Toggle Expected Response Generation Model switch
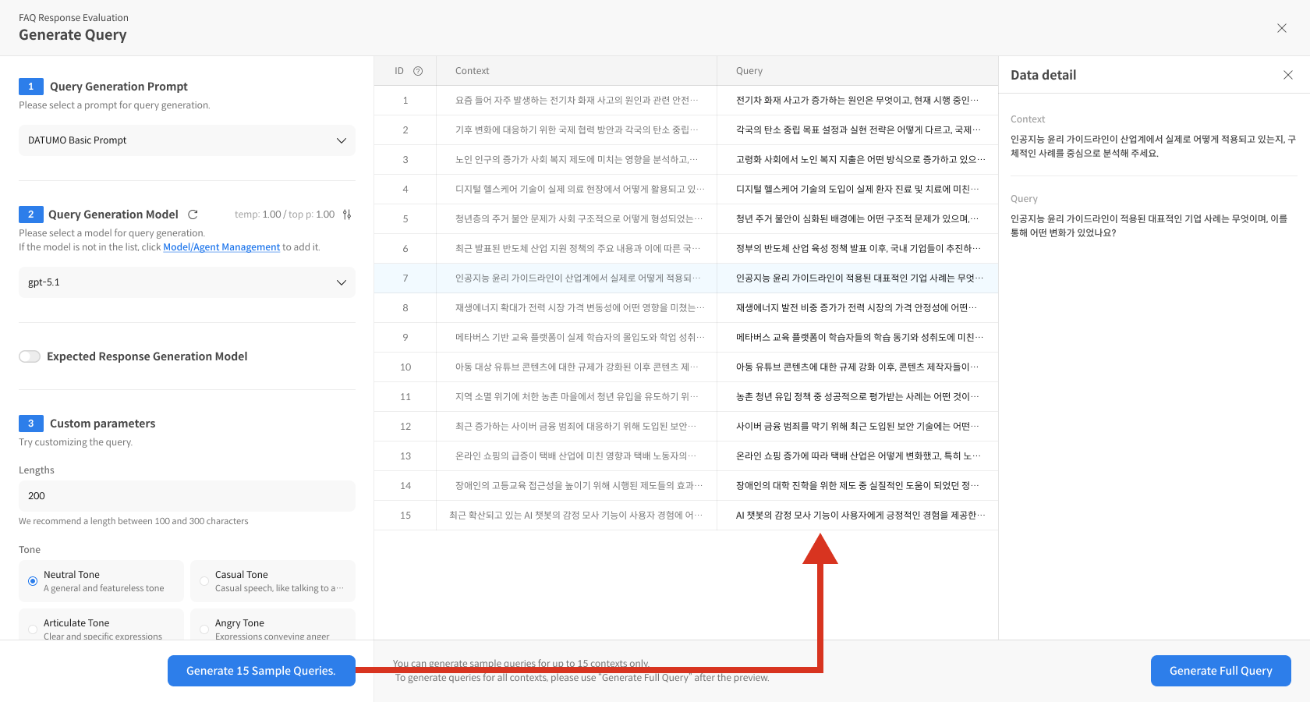1310x702 pixels. click(x=30, y=356)
